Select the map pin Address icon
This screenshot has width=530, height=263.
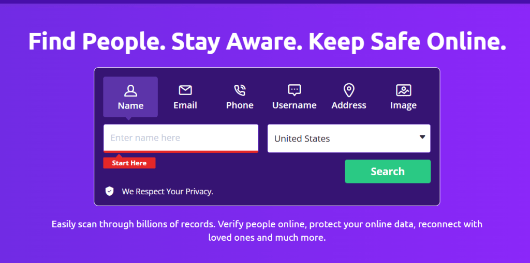point(349,90)
